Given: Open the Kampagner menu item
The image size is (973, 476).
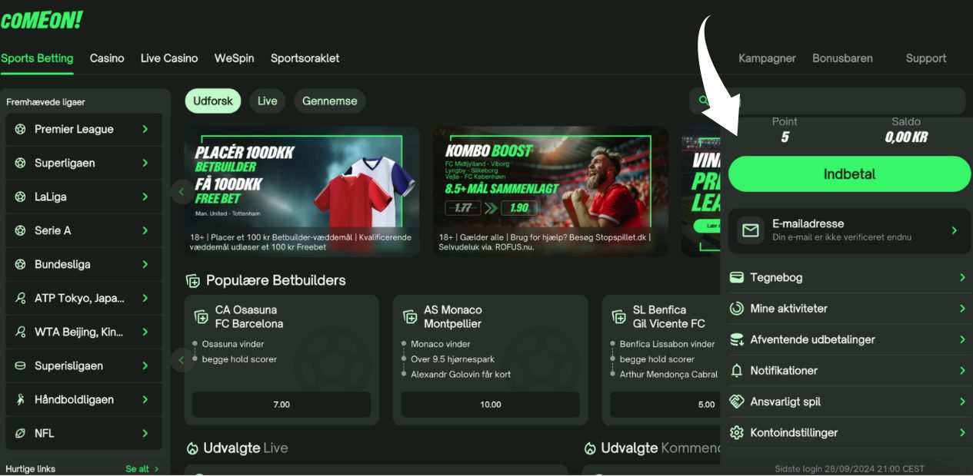Looking at the screenshot, I should (767, 58).
